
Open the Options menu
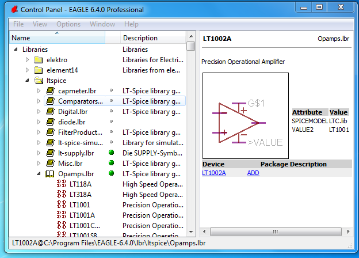click(68, 24)
